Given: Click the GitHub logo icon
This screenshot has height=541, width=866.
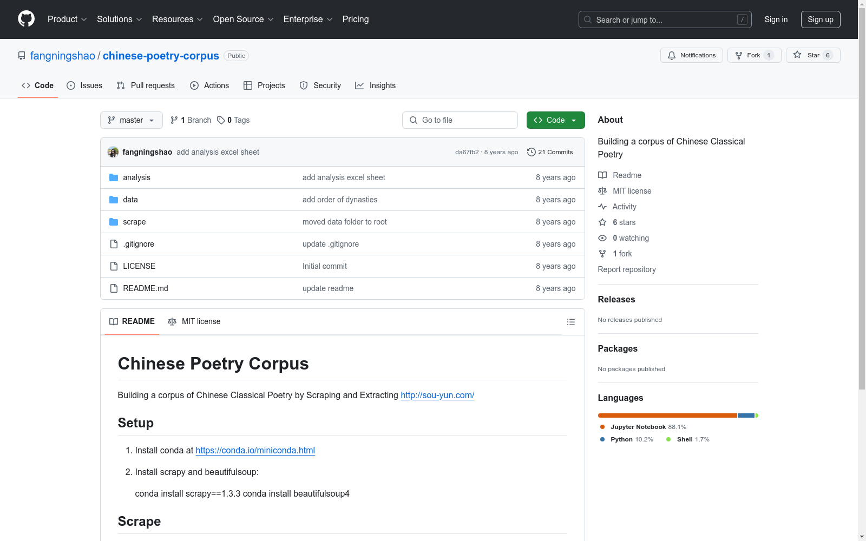Looking at the screenshot, I should tap(26, 19).
